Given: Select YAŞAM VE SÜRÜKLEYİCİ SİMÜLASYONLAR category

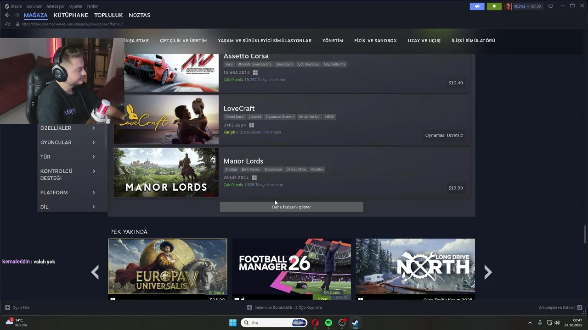Looking at the screenshot, I should 265,41.
